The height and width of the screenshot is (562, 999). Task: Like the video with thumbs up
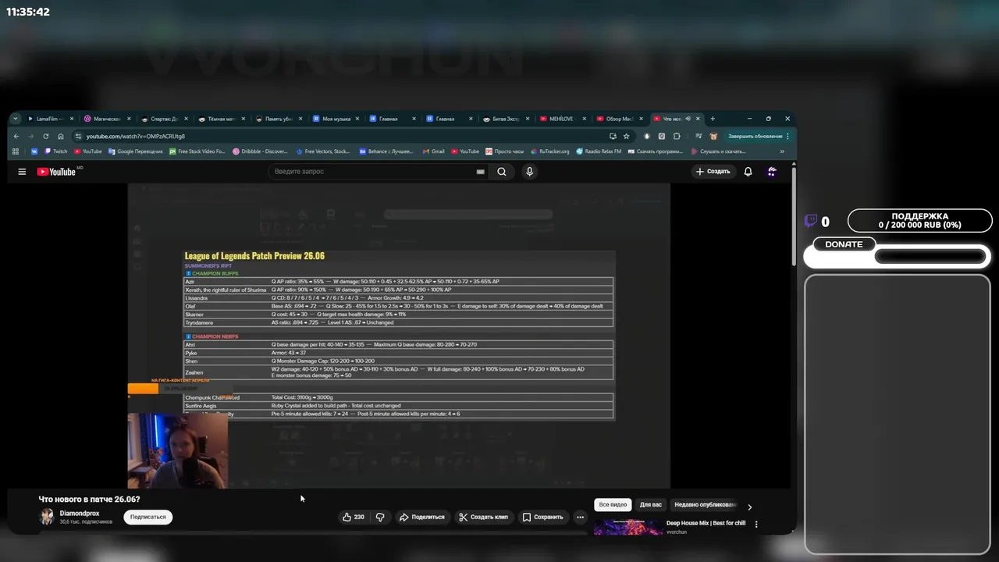[x=354, y=517]
